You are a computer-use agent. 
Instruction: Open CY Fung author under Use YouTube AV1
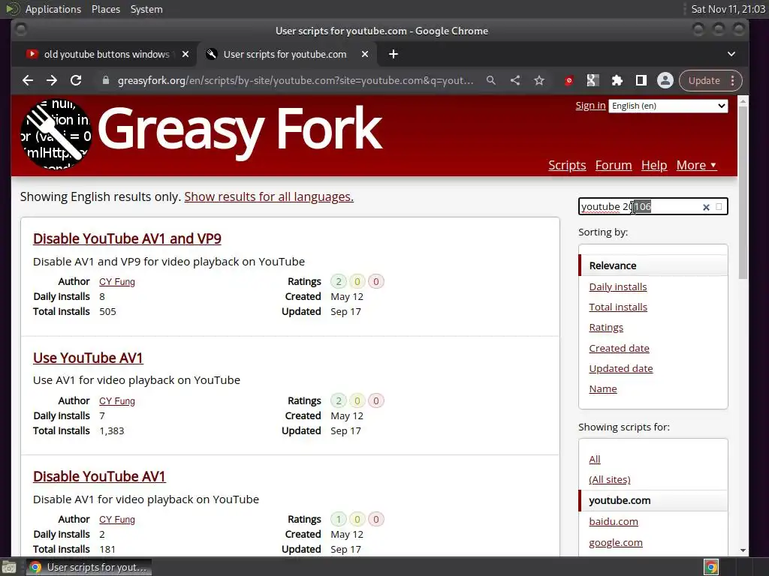pyautogui.click(x=116, y=401)
